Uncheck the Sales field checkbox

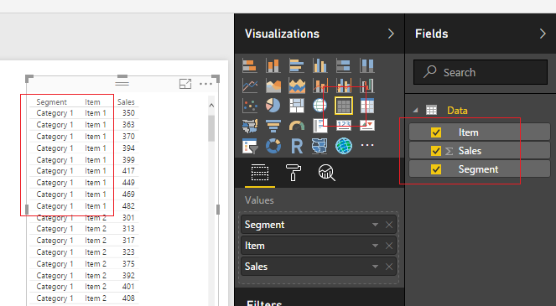[x=436, y=151]
